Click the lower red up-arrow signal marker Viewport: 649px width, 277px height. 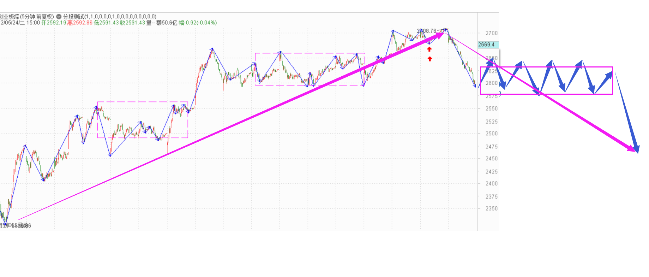[429, 59]
